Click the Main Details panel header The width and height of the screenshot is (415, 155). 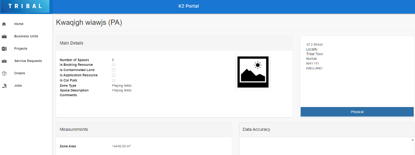tap(174, 43)
